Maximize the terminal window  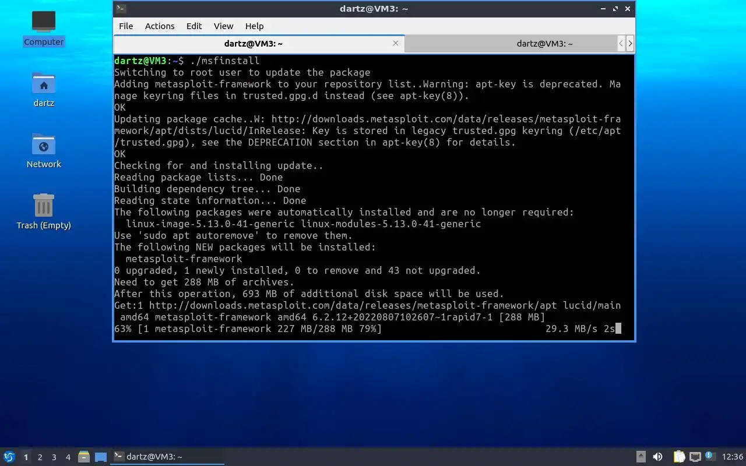point(615,9)
